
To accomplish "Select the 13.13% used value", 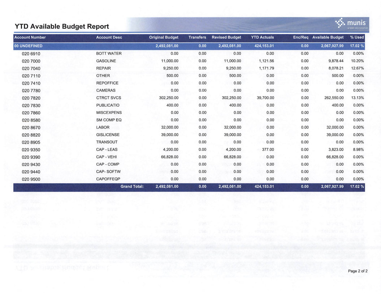I will 357,98.
